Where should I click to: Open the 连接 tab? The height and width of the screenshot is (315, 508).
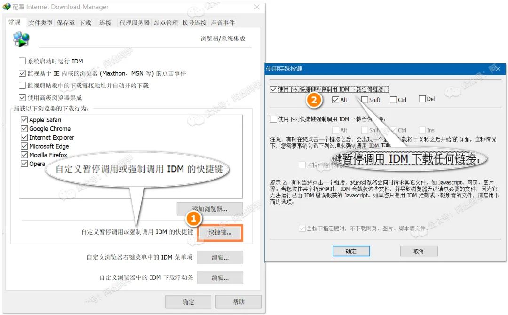point(105,23)
